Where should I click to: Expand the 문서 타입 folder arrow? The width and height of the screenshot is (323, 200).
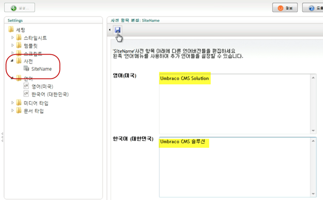(12, 111)
